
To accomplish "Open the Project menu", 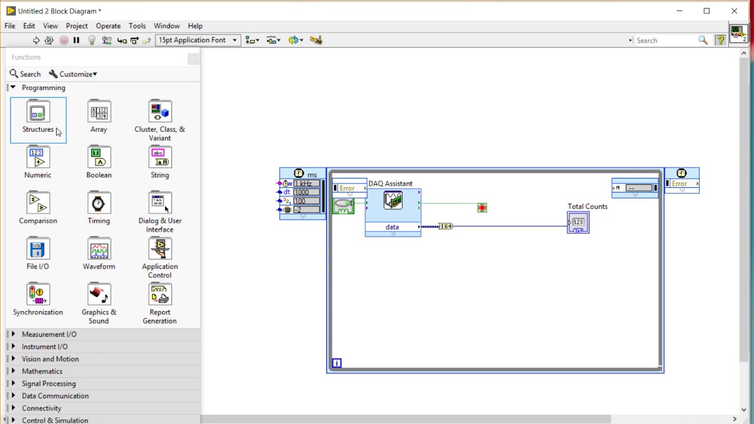I will coord(77,26).
